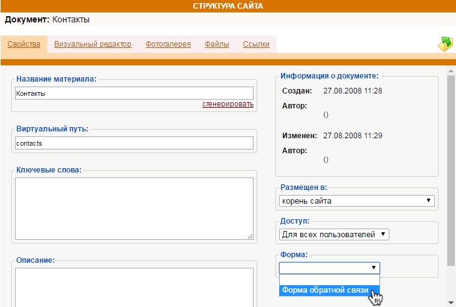
Task: Click the сгенерировать link
Action: (228, 104)
